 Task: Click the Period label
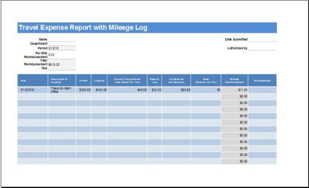tap(42, 48)
